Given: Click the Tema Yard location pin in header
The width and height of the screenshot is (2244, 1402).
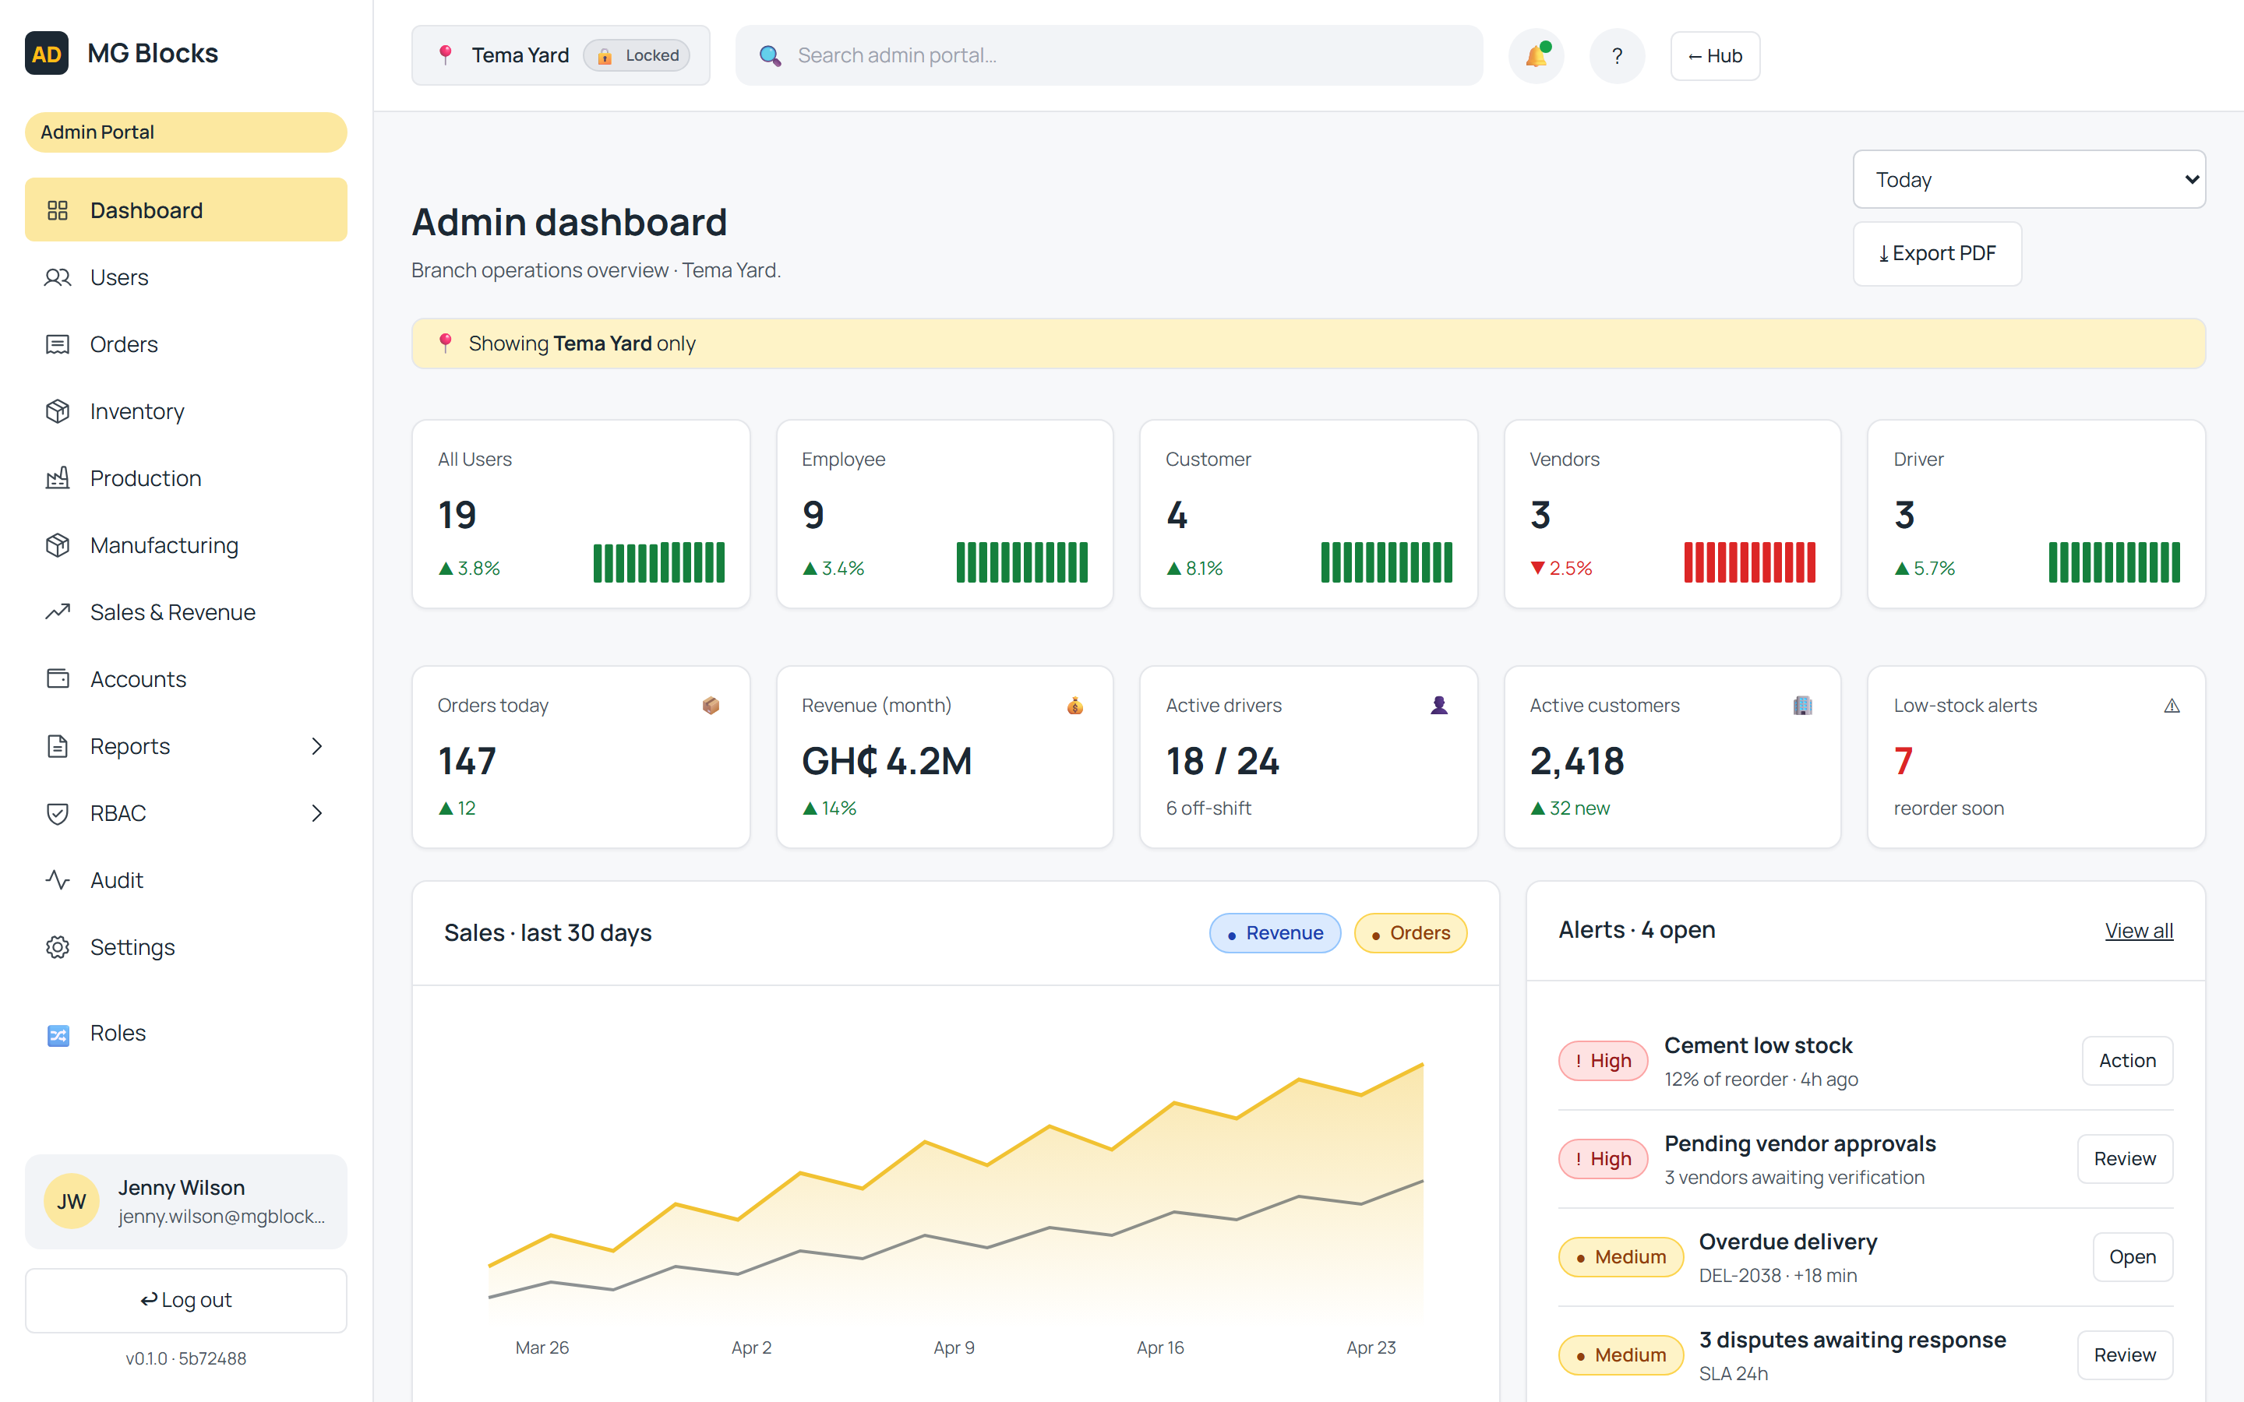Looking at the screenshot, I should point(445,55).
